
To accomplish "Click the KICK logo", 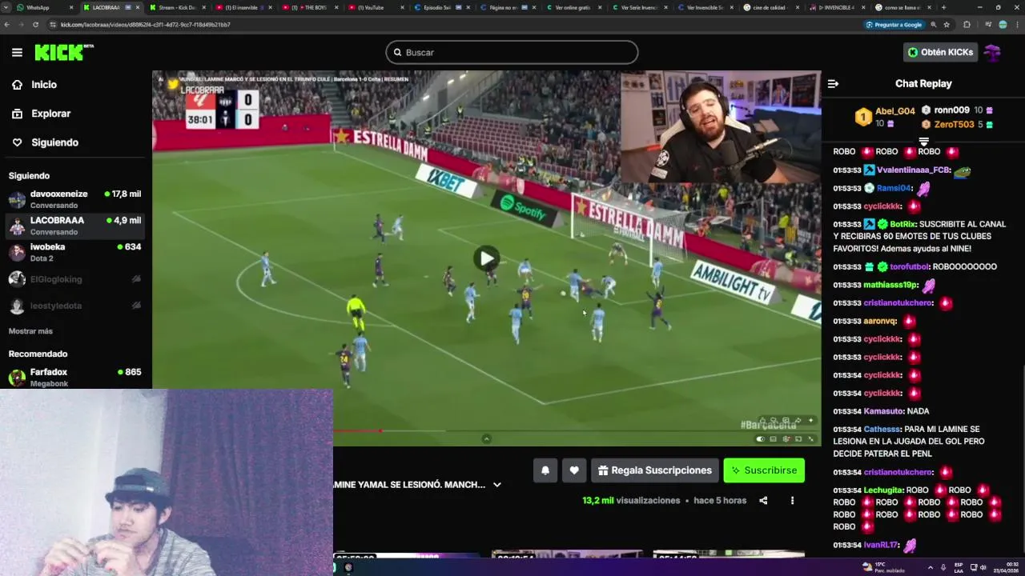I will click(64, 52).
